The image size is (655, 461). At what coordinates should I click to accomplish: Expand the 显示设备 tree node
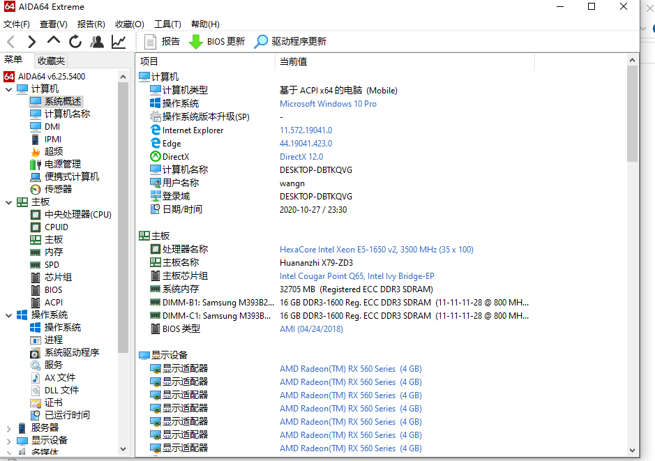coord(9,441)
